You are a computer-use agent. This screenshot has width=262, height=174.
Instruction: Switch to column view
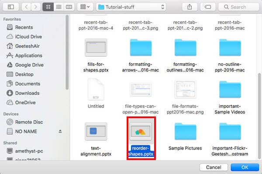pos(69,7)
